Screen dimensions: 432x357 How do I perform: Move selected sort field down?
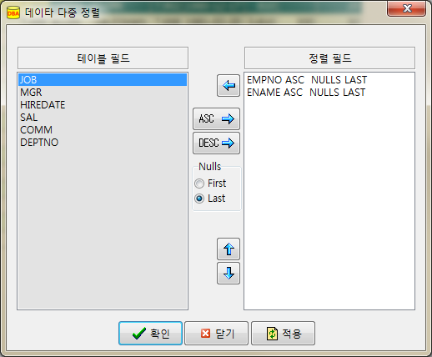pos(229,273)
